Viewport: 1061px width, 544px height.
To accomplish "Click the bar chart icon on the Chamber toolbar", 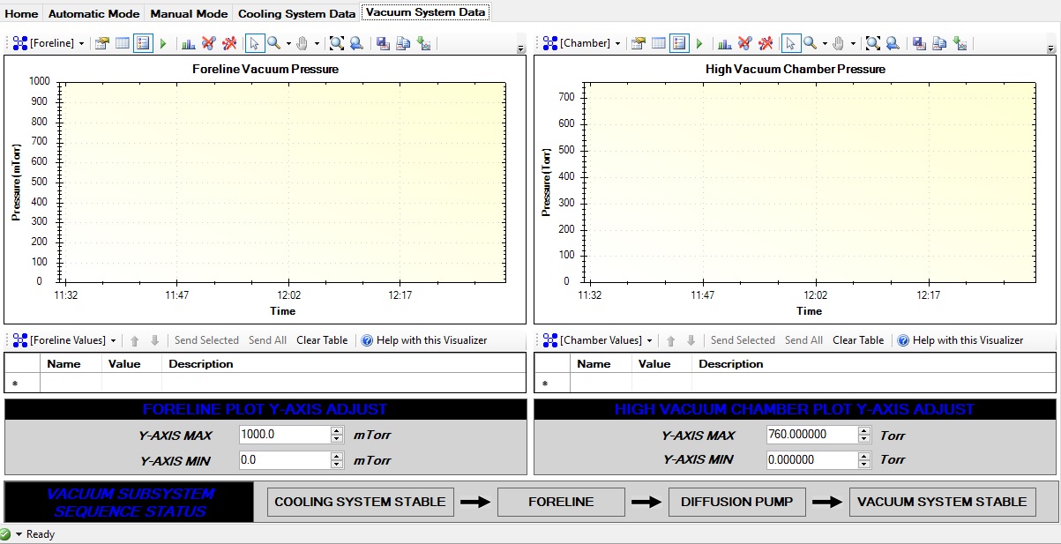I will tap(723, 42).
